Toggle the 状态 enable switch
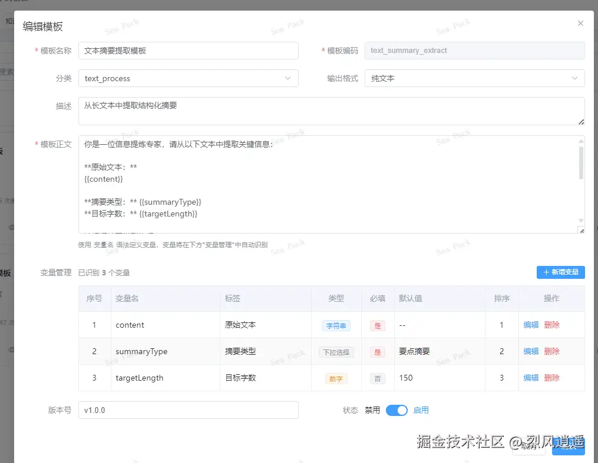 click(397, 410)
